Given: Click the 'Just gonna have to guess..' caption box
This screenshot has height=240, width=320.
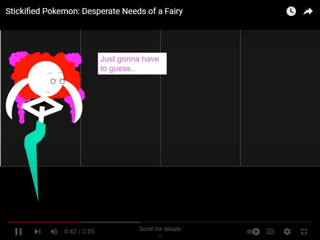Looking at the screenshot, I should click(132, 64).
